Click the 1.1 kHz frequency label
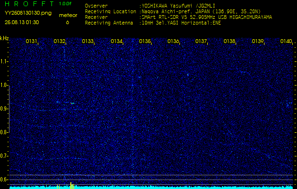The width and height of the screenshot is (297, 189). click(4, 61)
